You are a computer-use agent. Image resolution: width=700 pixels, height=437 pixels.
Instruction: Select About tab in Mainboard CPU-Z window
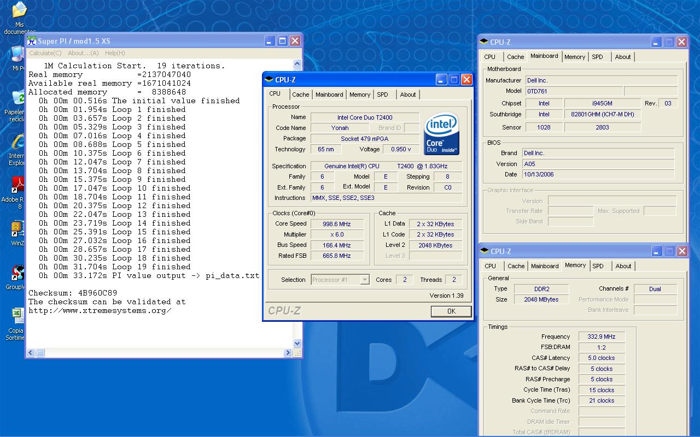click(x=623, y=57)
